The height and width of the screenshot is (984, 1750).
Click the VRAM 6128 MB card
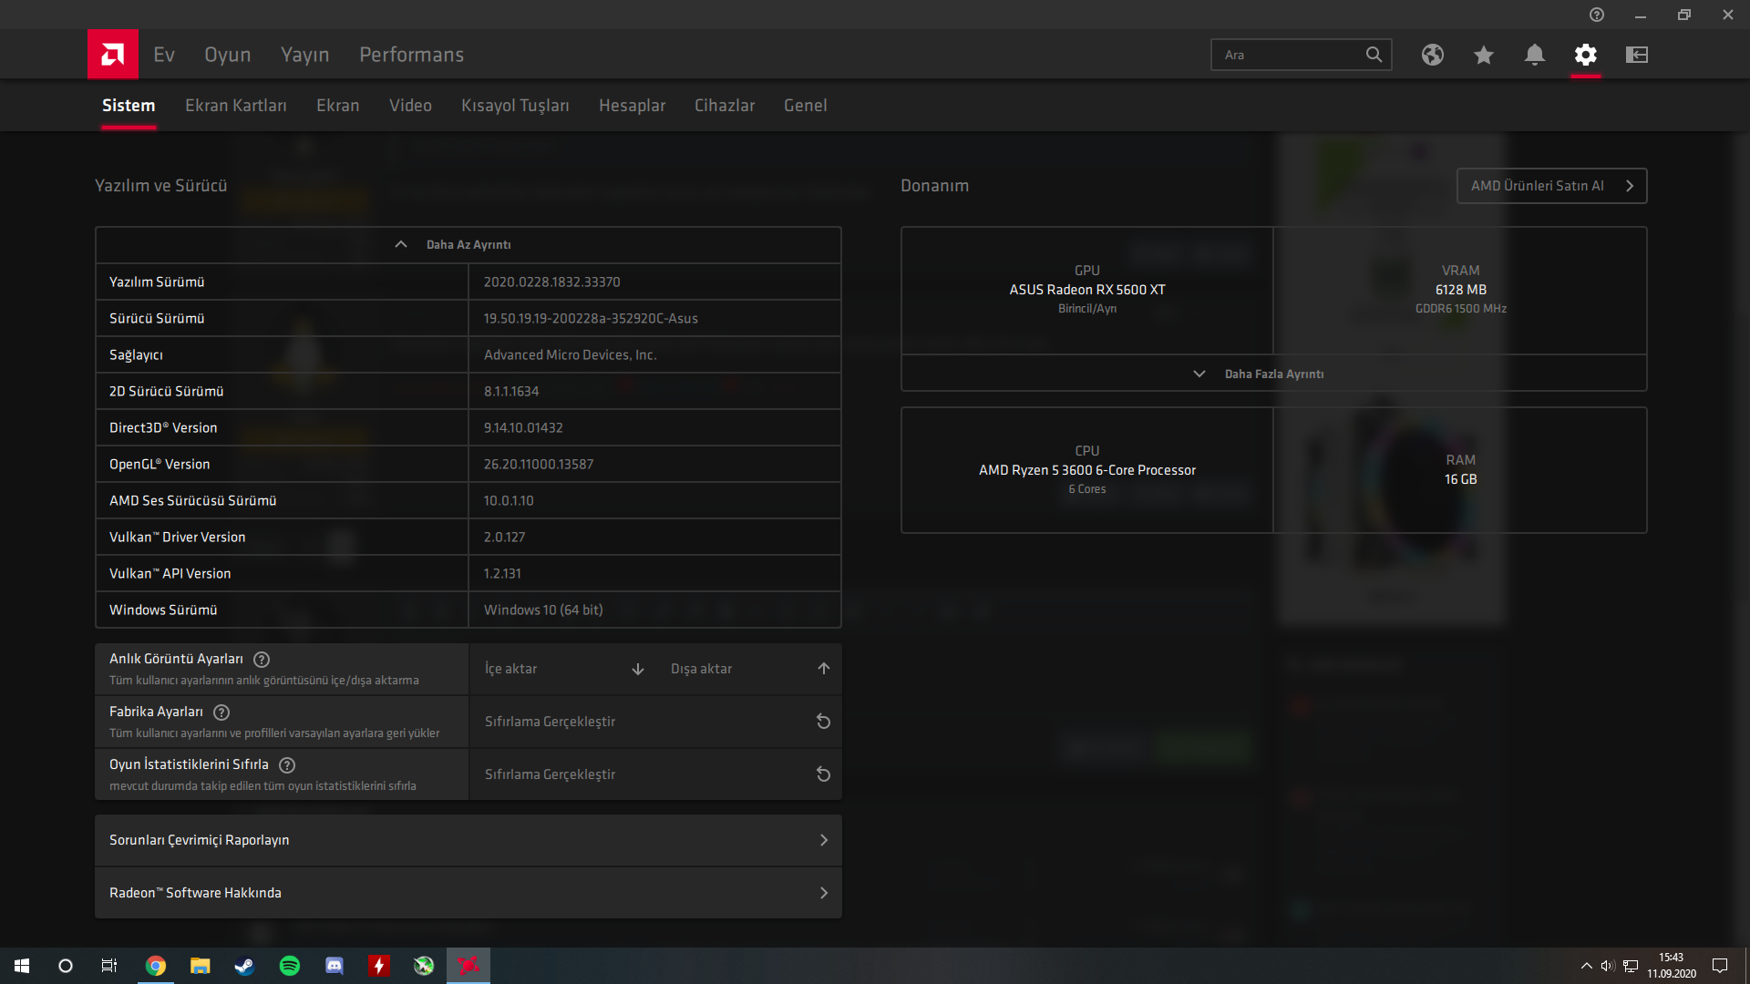[1460, 291]
